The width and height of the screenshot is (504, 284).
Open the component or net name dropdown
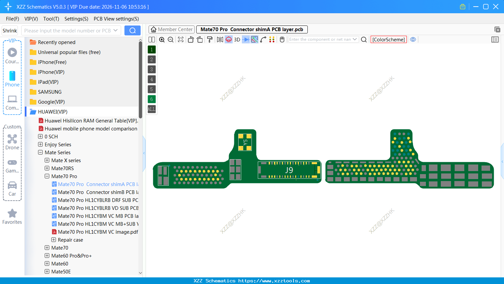coord(355,39)
